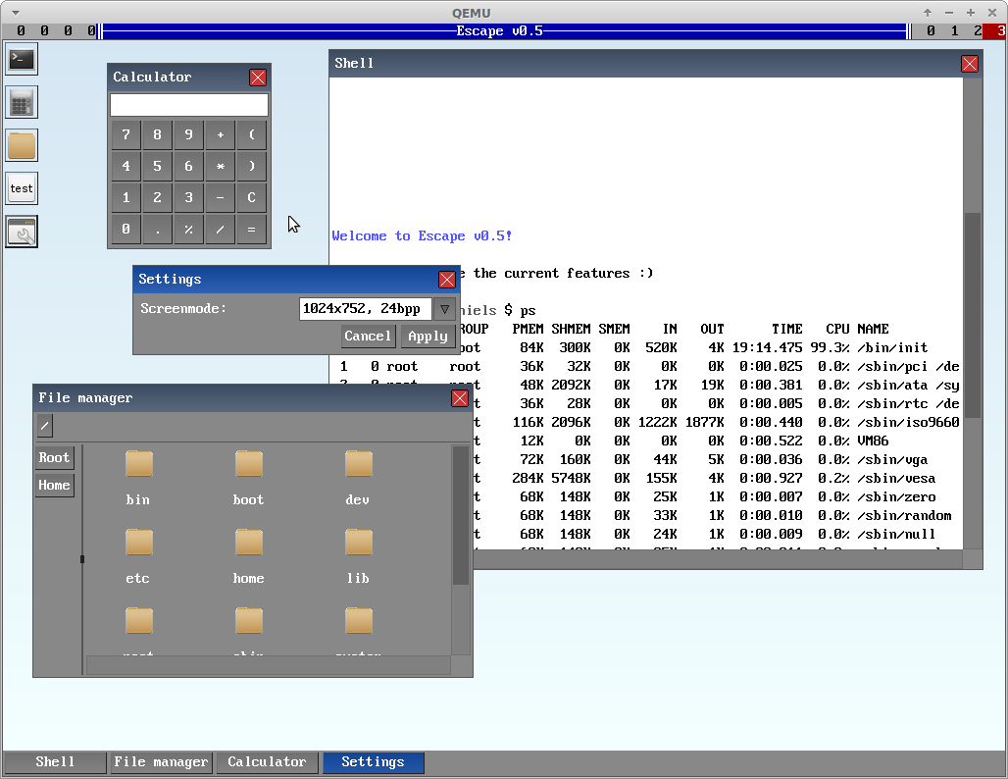Click '/bin/init' in the ps output
This screenshot has width=1008, height=779.
[892, 348]
